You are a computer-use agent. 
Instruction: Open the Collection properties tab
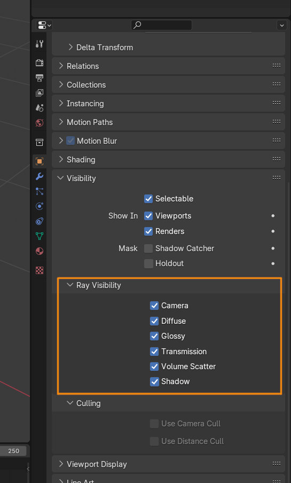(x=40, y=142)
